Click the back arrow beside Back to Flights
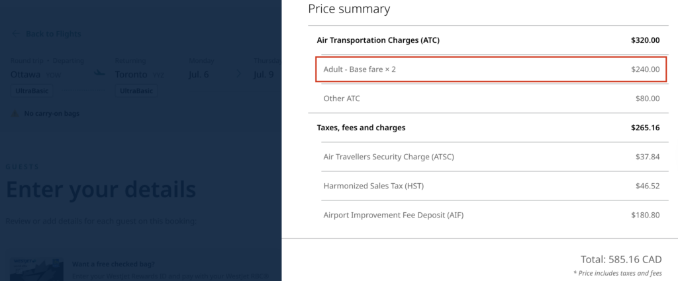The width and height of the screenshot is (678, 281). point(15,34)
